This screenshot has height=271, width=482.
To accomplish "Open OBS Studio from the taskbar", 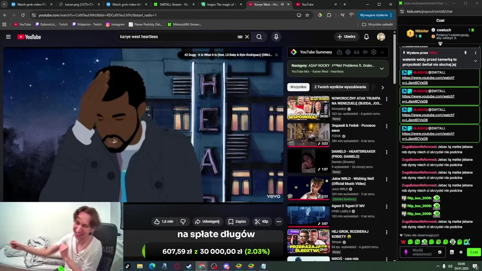I will coord(214,266).
